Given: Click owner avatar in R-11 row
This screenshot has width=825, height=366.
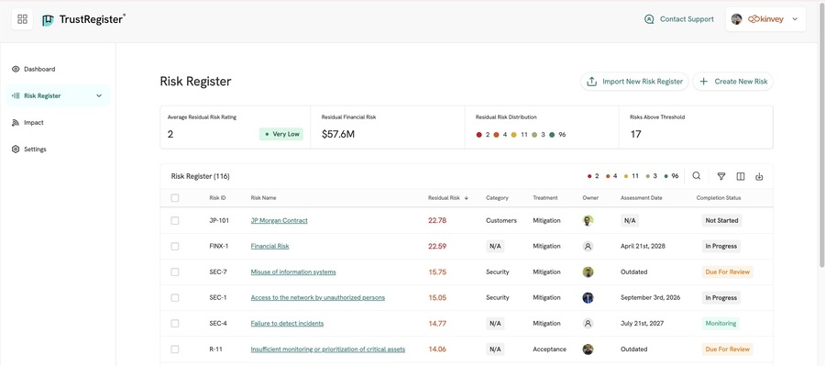Looking at the screenshot, I should (588, 349).
